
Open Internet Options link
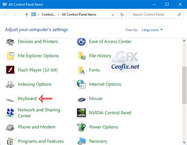(105, 84)
